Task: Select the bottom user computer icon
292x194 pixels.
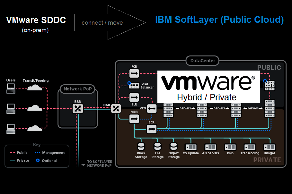Action: point(11,129)
